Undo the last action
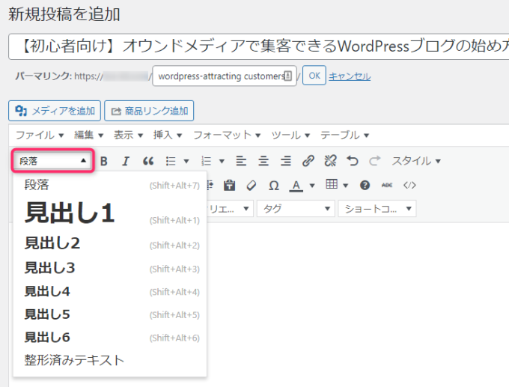509x387 pixels. point(353,161)
